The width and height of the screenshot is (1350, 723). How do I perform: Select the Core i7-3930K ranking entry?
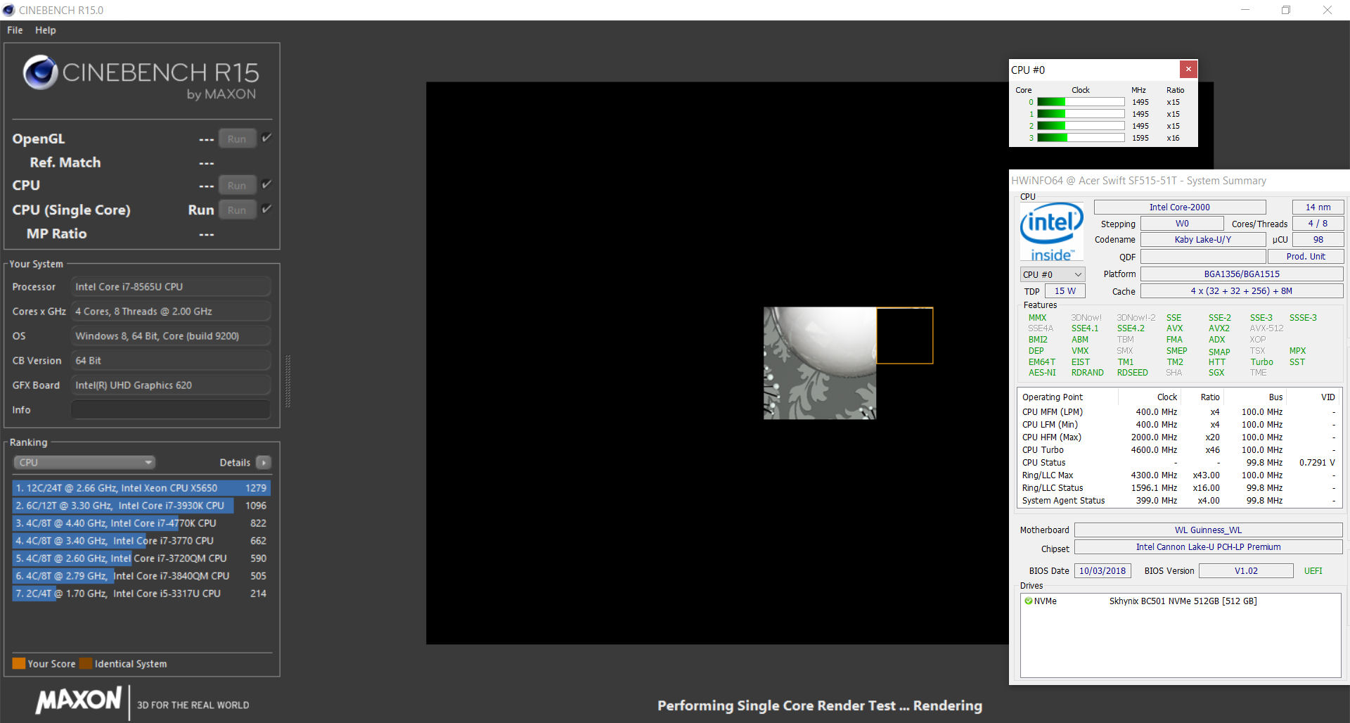pyautogui.click(x=141, y=506)
